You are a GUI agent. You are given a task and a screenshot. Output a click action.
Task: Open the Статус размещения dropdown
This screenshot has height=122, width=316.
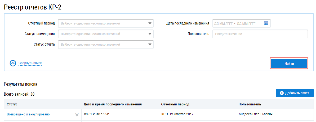point(106,34)
